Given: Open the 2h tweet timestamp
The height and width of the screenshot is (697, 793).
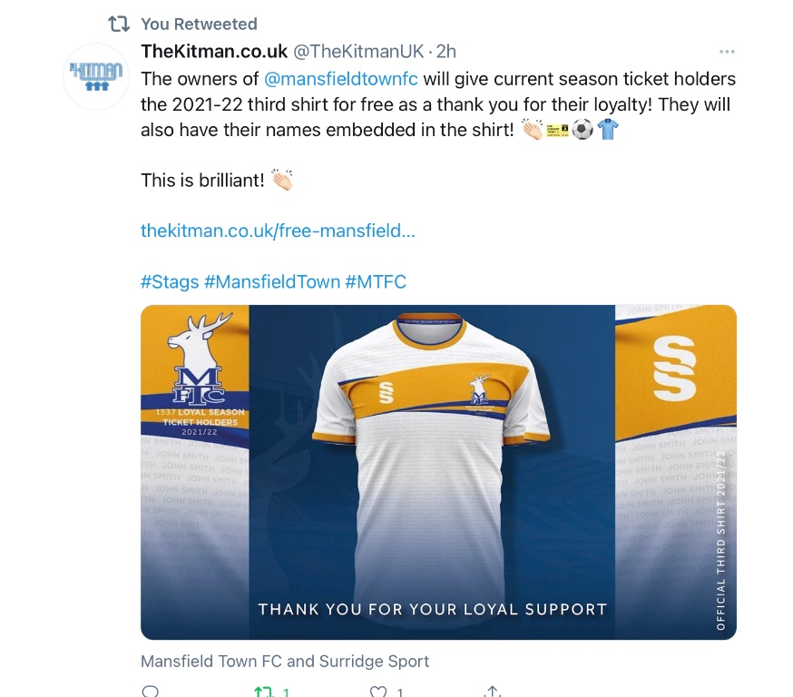Looking at the screenshot, I should click(x=446, y=51).
